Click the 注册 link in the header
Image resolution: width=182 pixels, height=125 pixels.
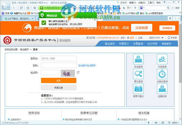(x=140, y=38)
